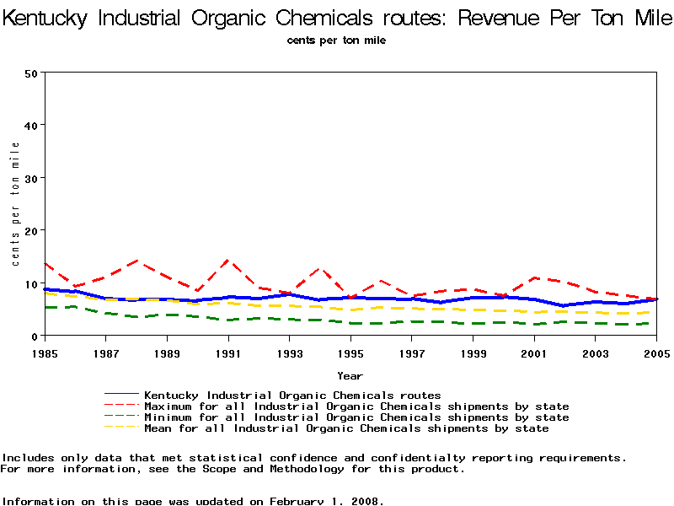Click the 2005 tick label on the x-axis
Screen dimensions: 674x506
655,353
